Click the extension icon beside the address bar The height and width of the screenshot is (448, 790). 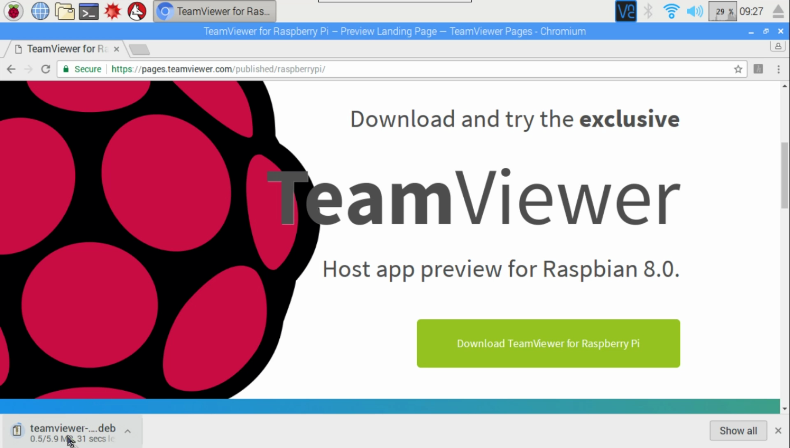(x=758, y=69)
